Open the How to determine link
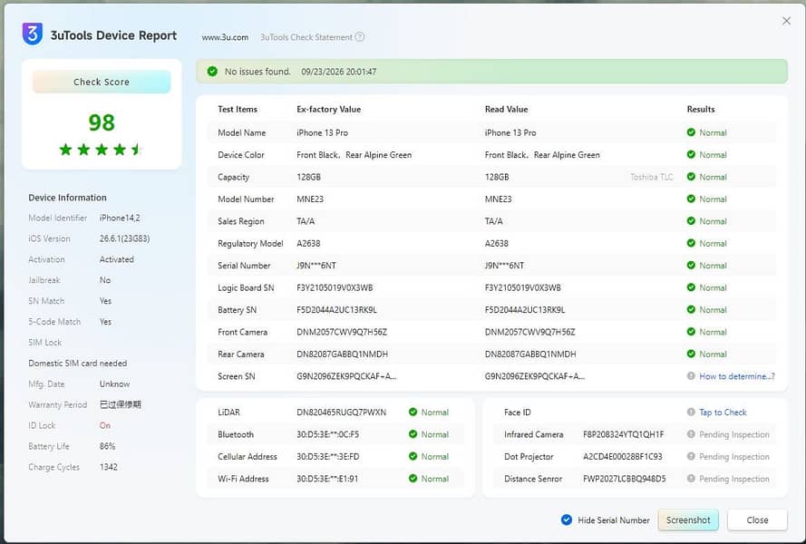The width and height of the screenshot is (806, 544). [736, 376]
